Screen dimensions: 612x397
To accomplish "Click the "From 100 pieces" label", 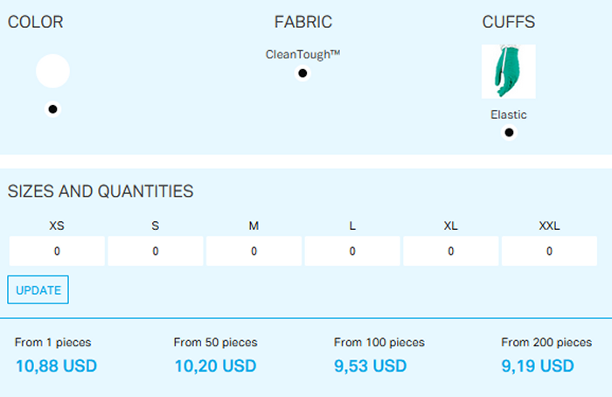I will (x=379, y=343).
